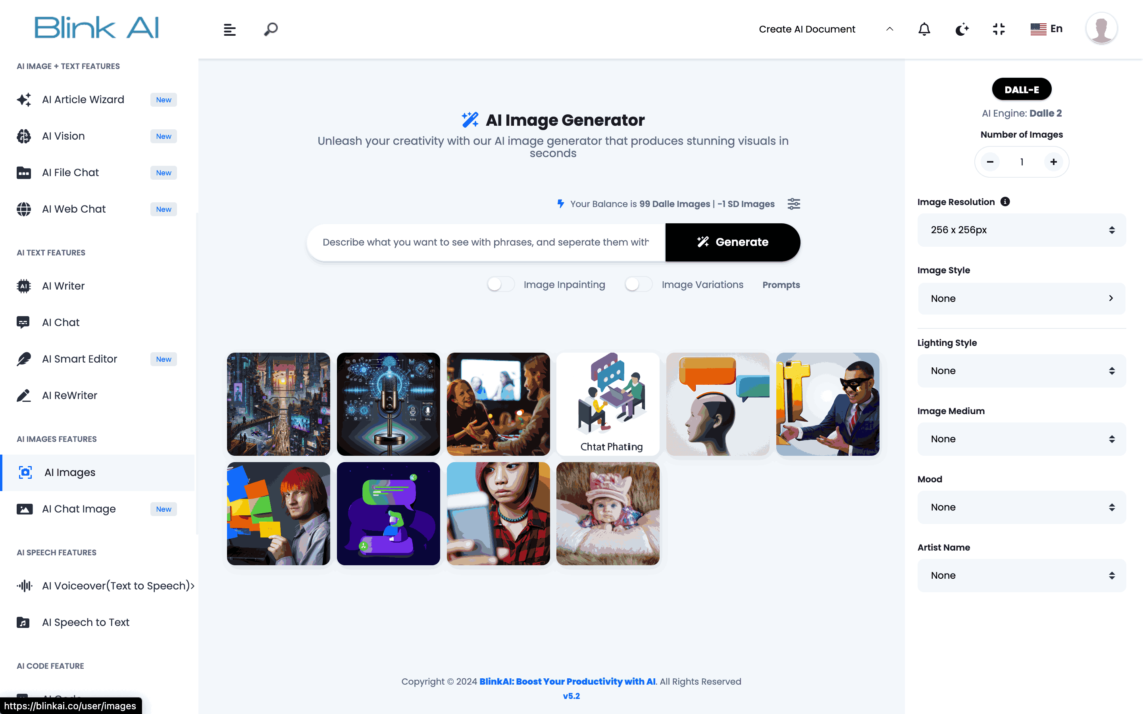Decrease number of images with minus button

[x=990, y=162]
